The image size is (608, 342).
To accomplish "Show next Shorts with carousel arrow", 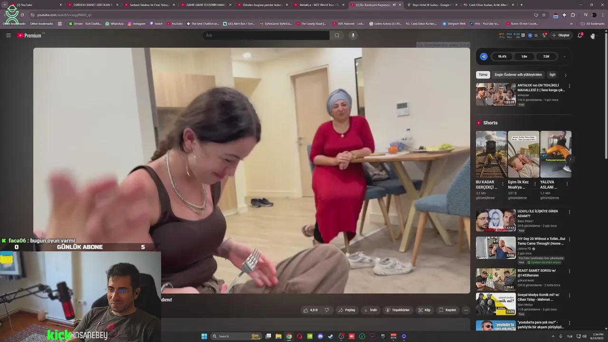I will coord(570,159).
